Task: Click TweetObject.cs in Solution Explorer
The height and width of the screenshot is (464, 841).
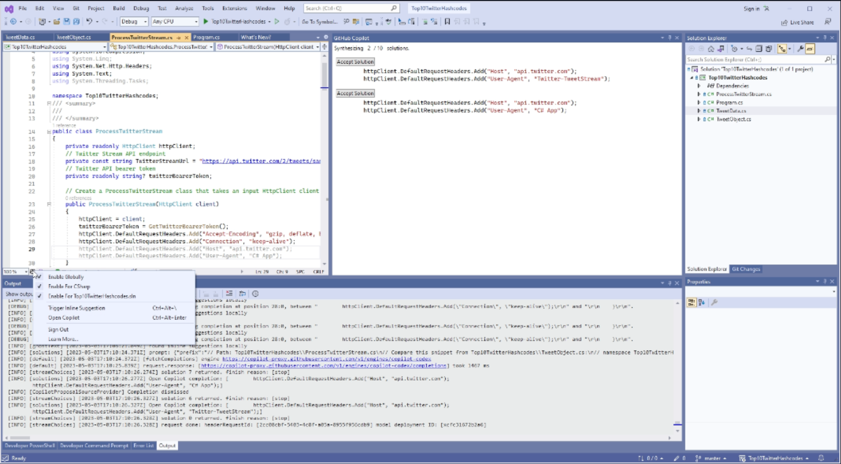Action: [733, 119]
